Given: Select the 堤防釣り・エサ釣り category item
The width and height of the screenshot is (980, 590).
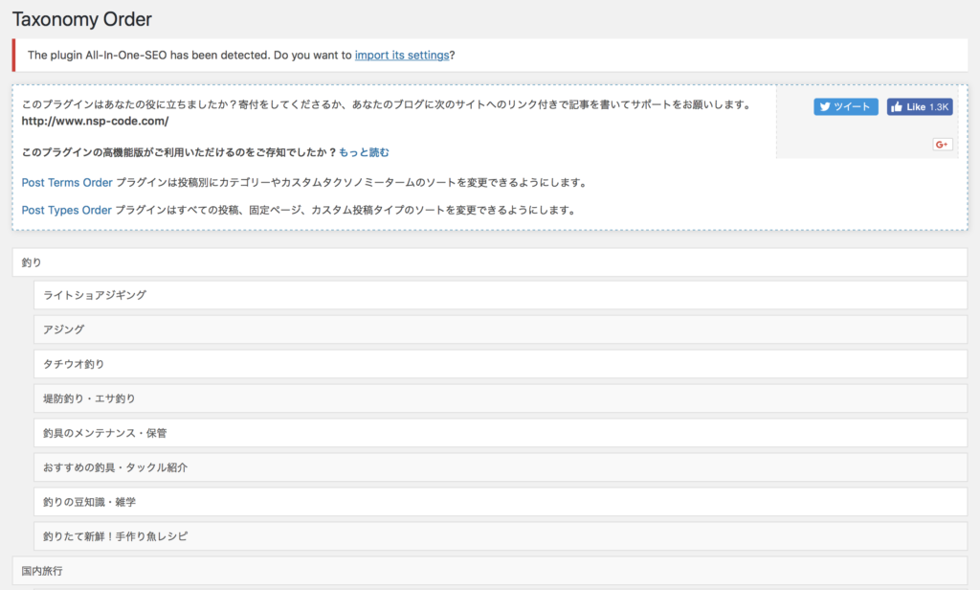Looking at the screenshot, I should pos(500,398).
